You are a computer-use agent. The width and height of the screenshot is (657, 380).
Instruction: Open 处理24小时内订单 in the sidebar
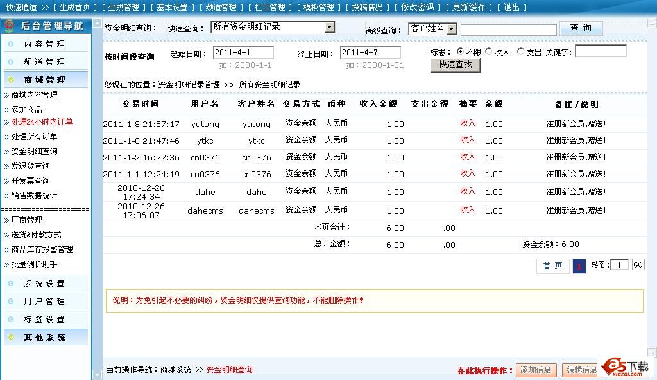42,122
